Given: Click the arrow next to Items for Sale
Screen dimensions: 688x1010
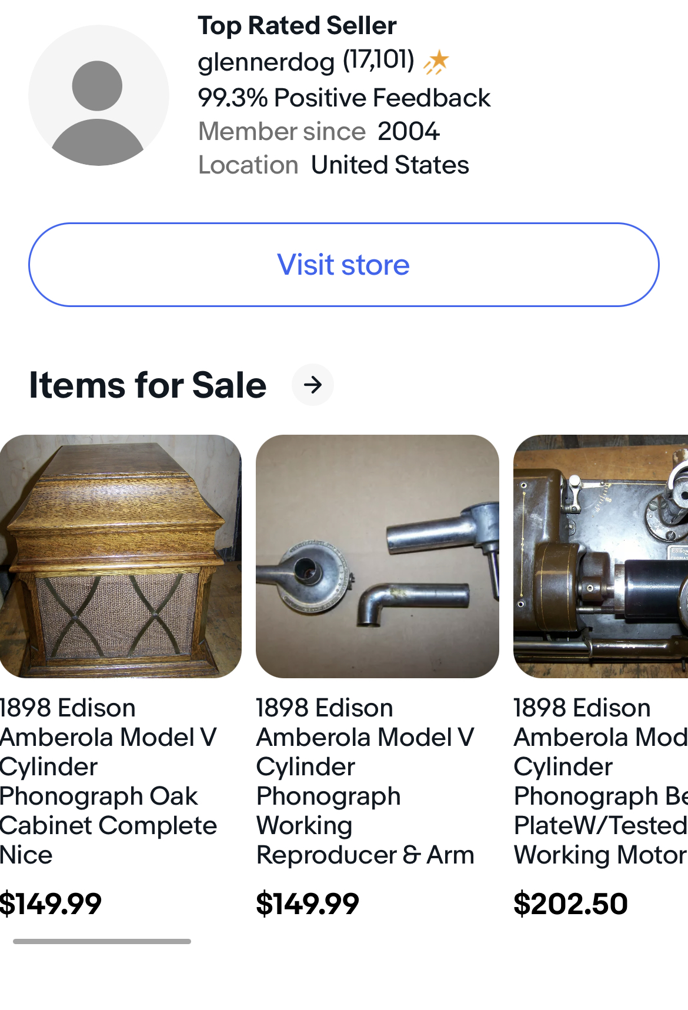Looking at the screenshot, I should coord(313,385).
